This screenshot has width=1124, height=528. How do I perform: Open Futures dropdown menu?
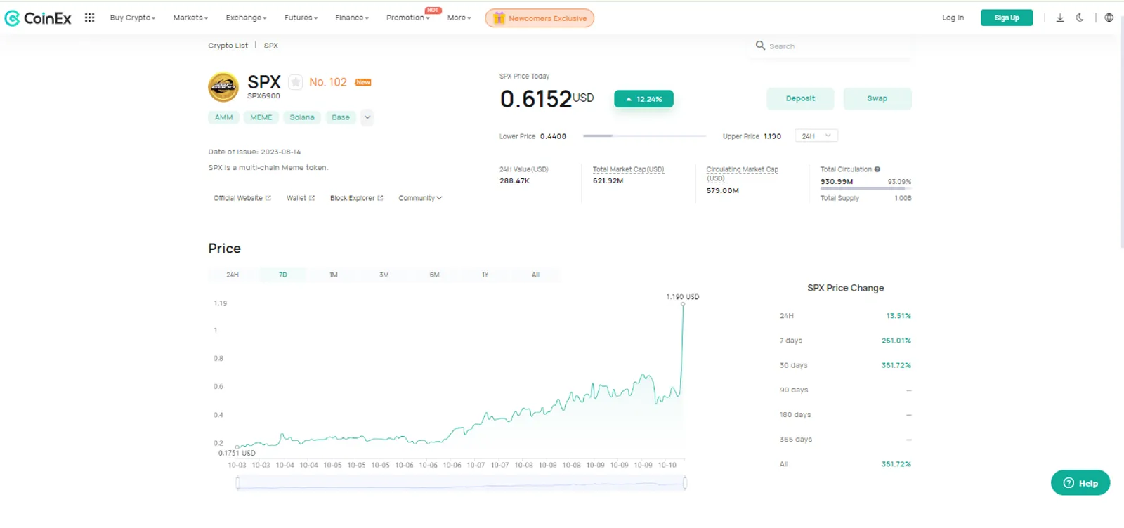coord(301,18)
